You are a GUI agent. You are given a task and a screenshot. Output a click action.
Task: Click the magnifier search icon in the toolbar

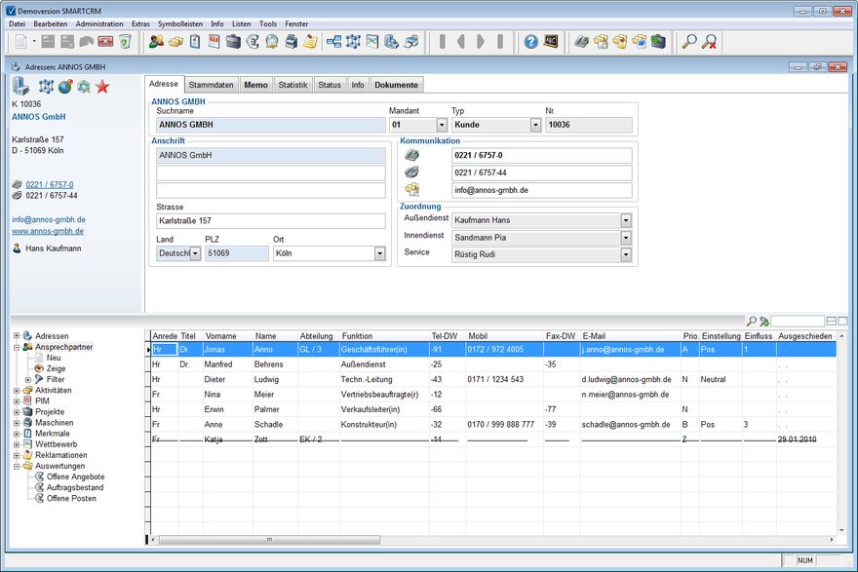(689, 42)
